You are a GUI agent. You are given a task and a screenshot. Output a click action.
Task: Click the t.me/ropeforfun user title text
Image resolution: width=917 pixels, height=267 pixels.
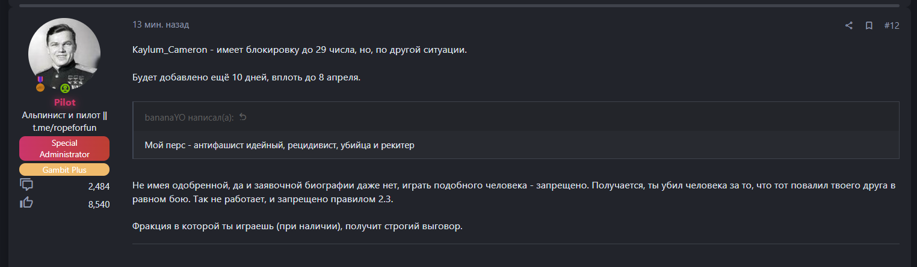click(x=64, y=127)
